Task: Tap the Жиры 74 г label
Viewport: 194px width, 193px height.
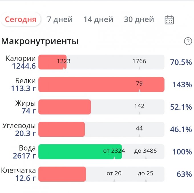Action: (x=26, y=107)
